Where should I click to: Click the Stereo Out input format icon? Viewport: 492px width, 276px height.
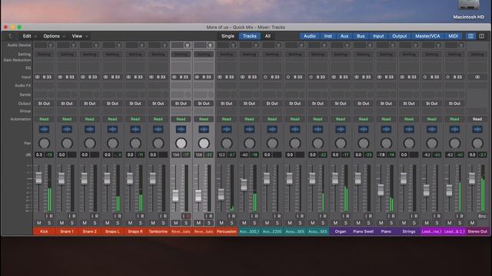(x=477, y=77)
